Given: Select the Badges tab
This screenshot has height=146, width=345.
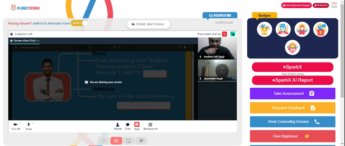Looking at the screenshot, I should pos(265,16).
